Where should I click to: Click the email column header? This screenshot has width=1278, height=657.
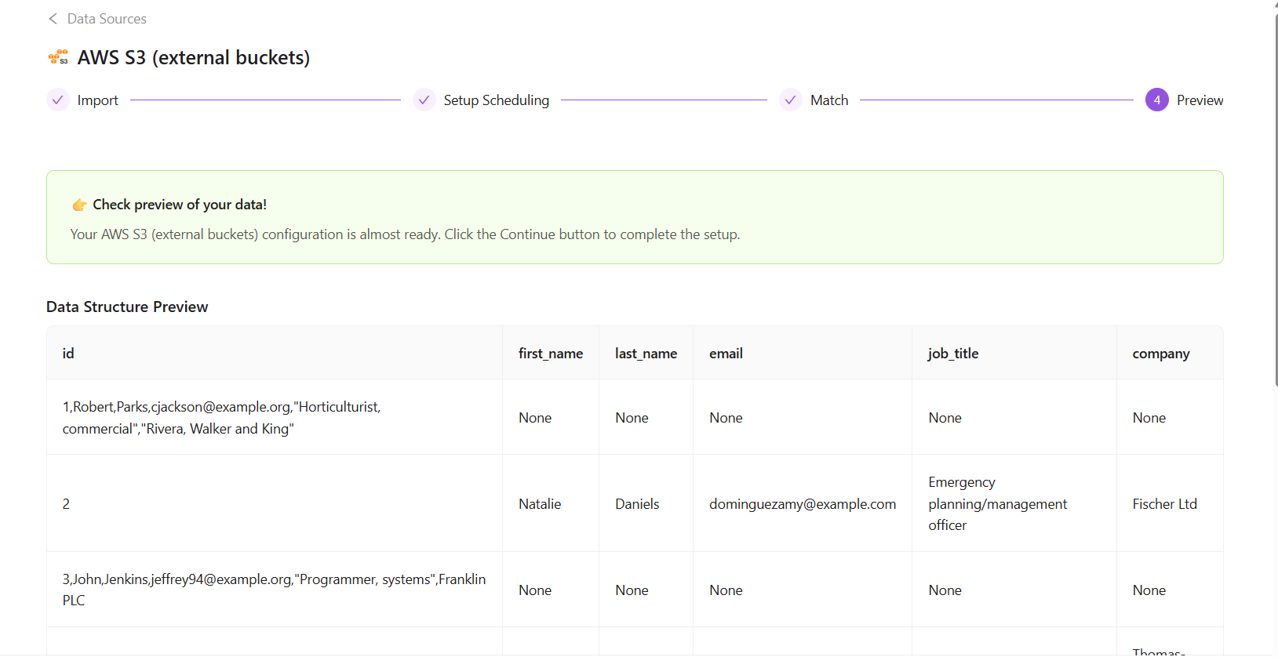pyautogui.click(x=726, y=354)
